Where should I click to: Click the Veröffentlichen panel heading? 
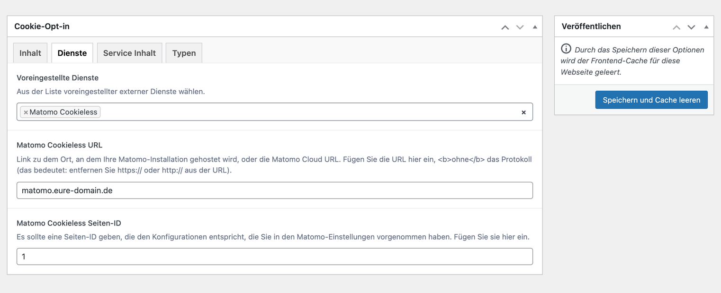591,26
